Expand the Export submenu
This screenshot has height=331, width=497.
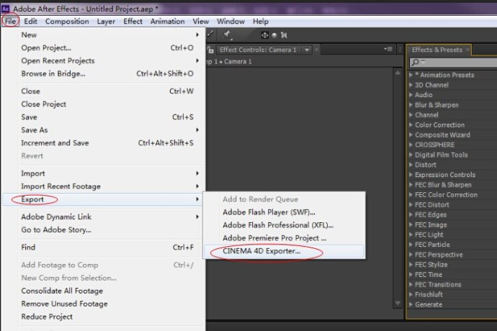click(103, 199)
